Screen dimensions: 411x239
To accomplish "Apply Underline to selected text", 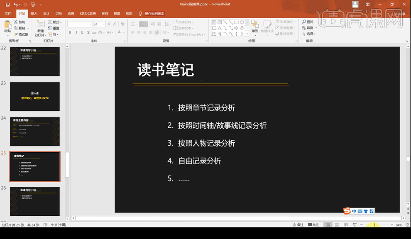I will click(x=82, y=32).
